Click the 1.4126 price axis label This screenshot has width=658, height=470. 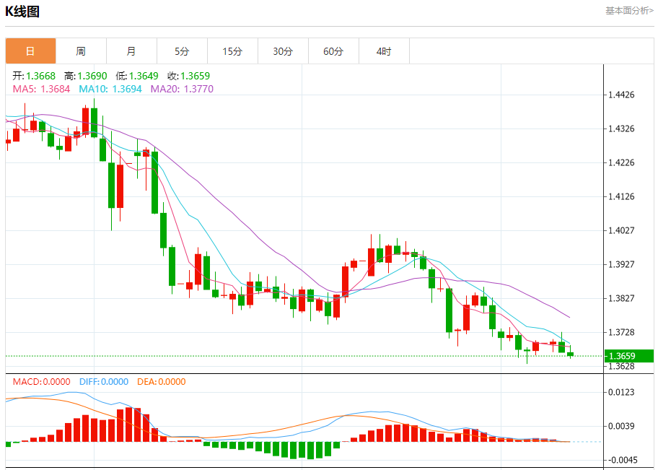[621, 196]
